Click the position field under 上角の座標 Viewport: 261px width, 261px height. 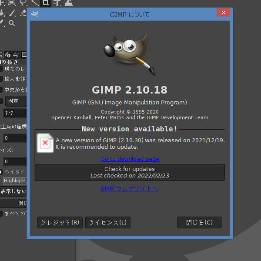click(15, 138)
